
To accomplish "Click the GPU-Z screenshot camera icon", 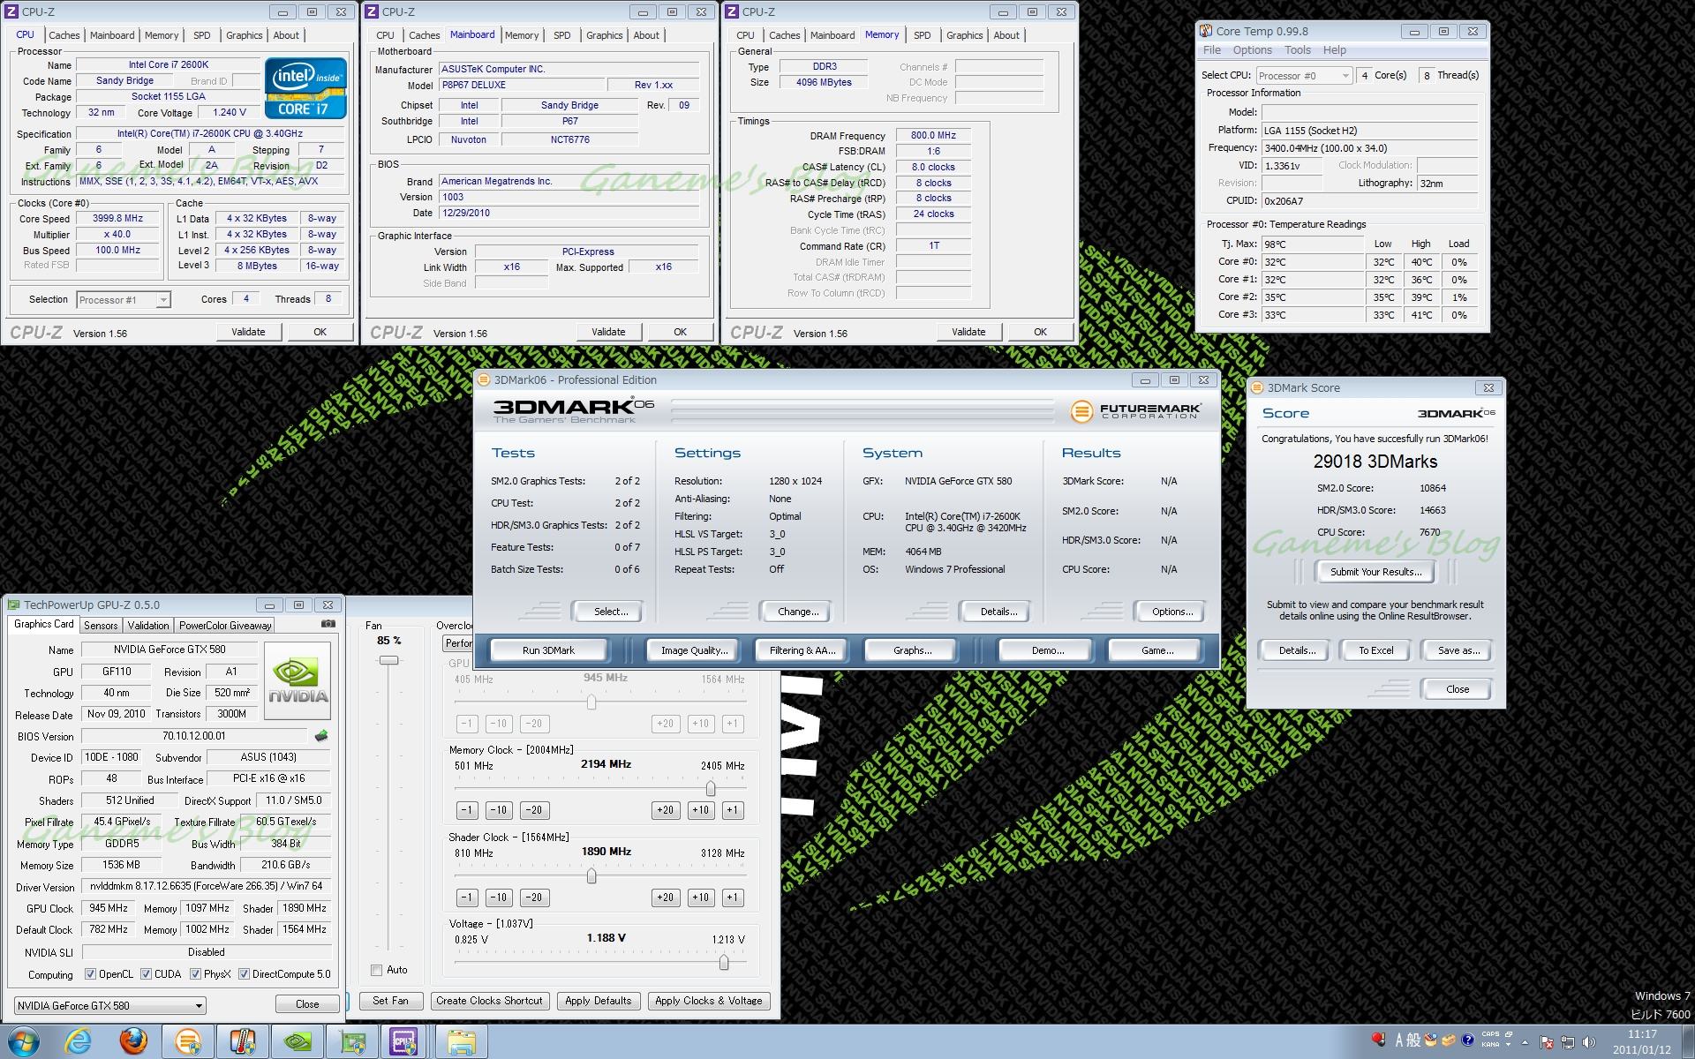I will tap(328, 624).
